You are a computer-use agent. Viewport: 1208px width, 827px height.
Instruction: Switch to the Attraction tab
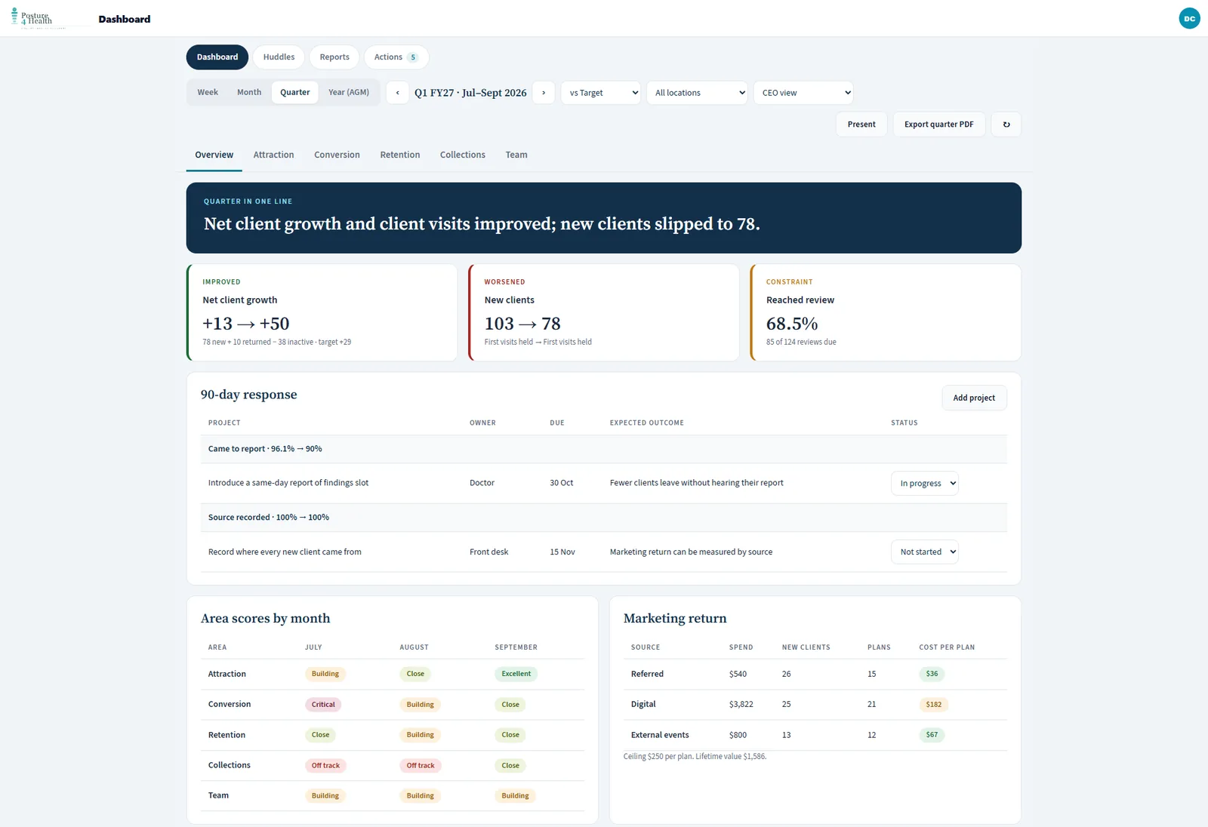273,155
